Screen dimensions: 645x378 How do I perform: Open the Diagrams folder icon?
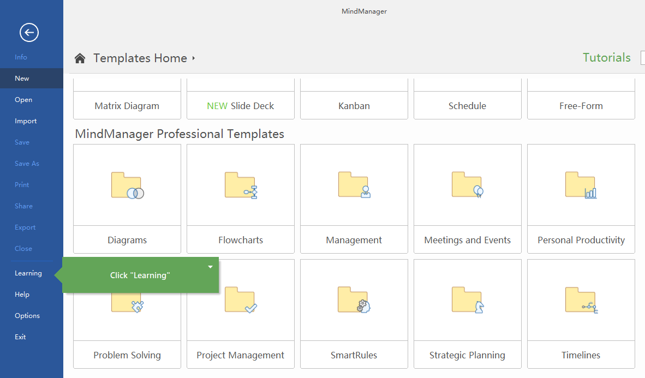pos(127,185)
